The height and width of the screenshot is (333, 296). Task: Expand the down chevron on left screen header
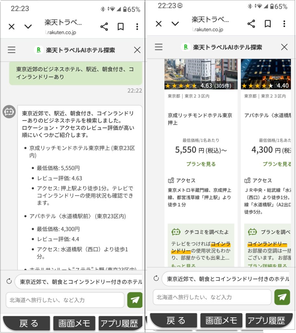(x=28, y=27)
